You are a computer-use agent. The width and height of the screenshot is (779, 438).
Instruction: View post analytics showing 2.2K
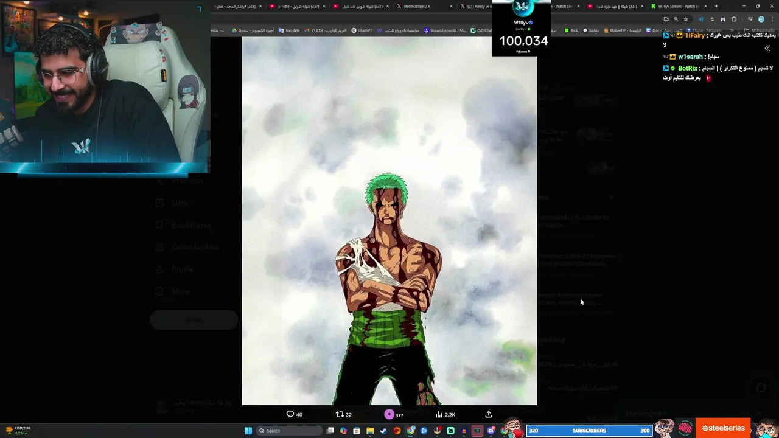pyautogui.click(x=445, y=414)
